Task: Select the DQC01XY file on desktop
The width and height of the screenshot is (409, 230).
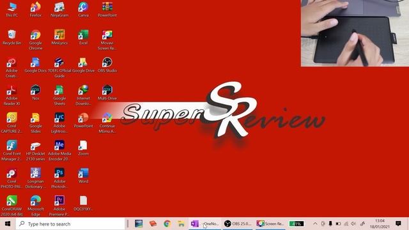Action: 83,203
